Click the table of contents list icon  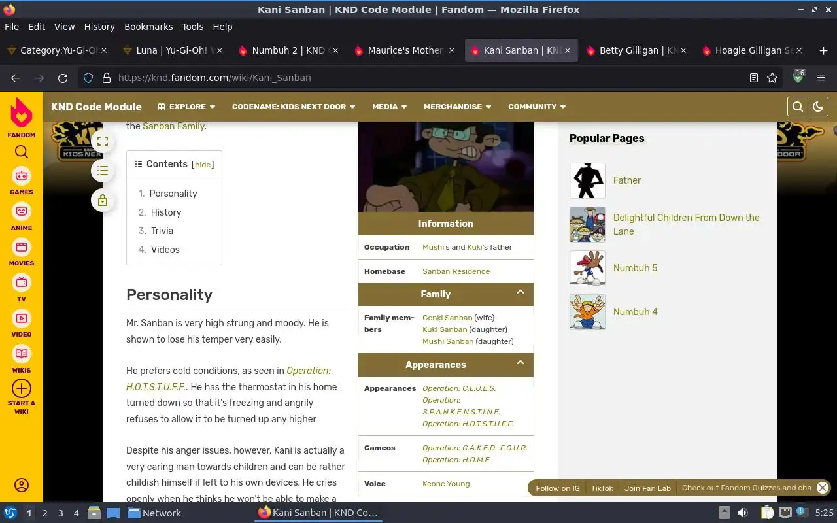(103, 171)
